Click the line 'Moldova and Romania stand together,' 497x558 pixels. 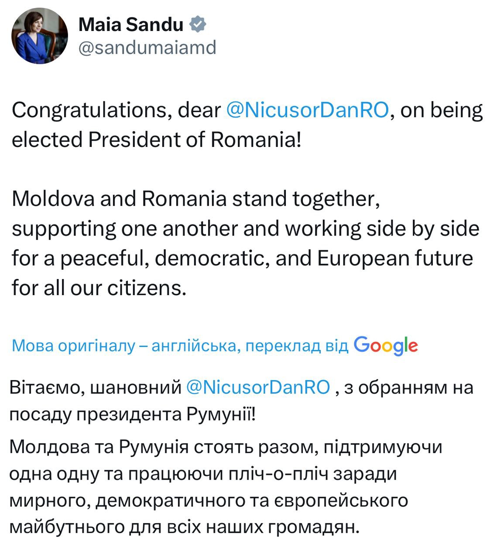point(193,199)
